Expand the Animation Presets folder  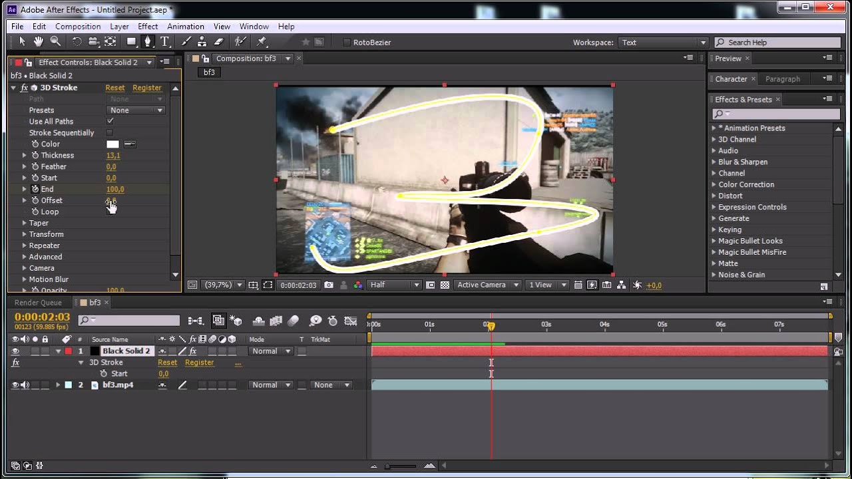[714, 128]
